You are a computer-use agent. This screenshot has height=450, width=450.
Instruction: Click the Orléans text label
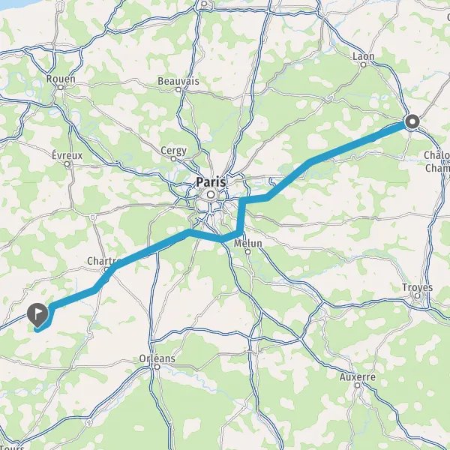pyautogui.click(x=157, y=358)
